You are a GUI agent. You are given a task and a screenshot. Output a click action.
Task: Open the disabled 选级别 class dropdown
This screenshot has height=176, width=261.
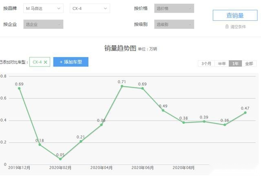tap(174, 24)
